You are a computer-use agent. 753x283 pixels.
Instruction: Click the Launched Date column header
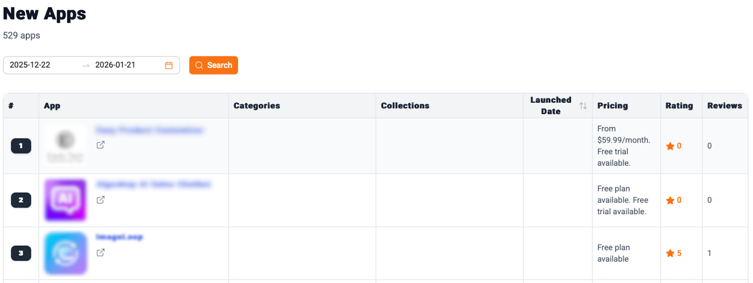coord(551,106)
